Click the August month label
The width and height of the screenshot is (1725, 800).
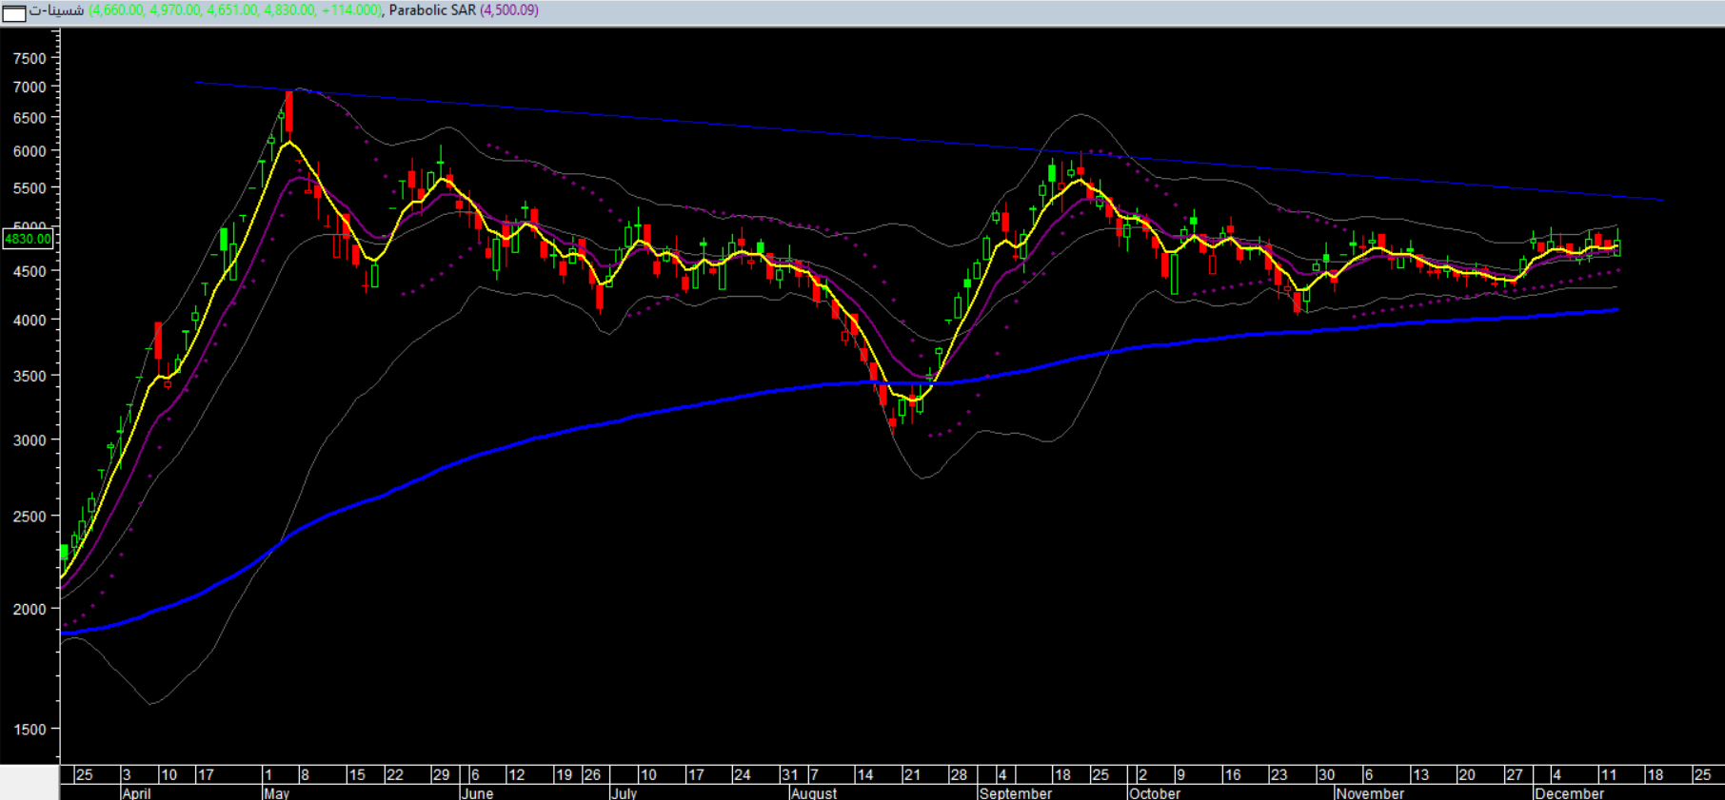pyautogui.click(x=814, y=792)
